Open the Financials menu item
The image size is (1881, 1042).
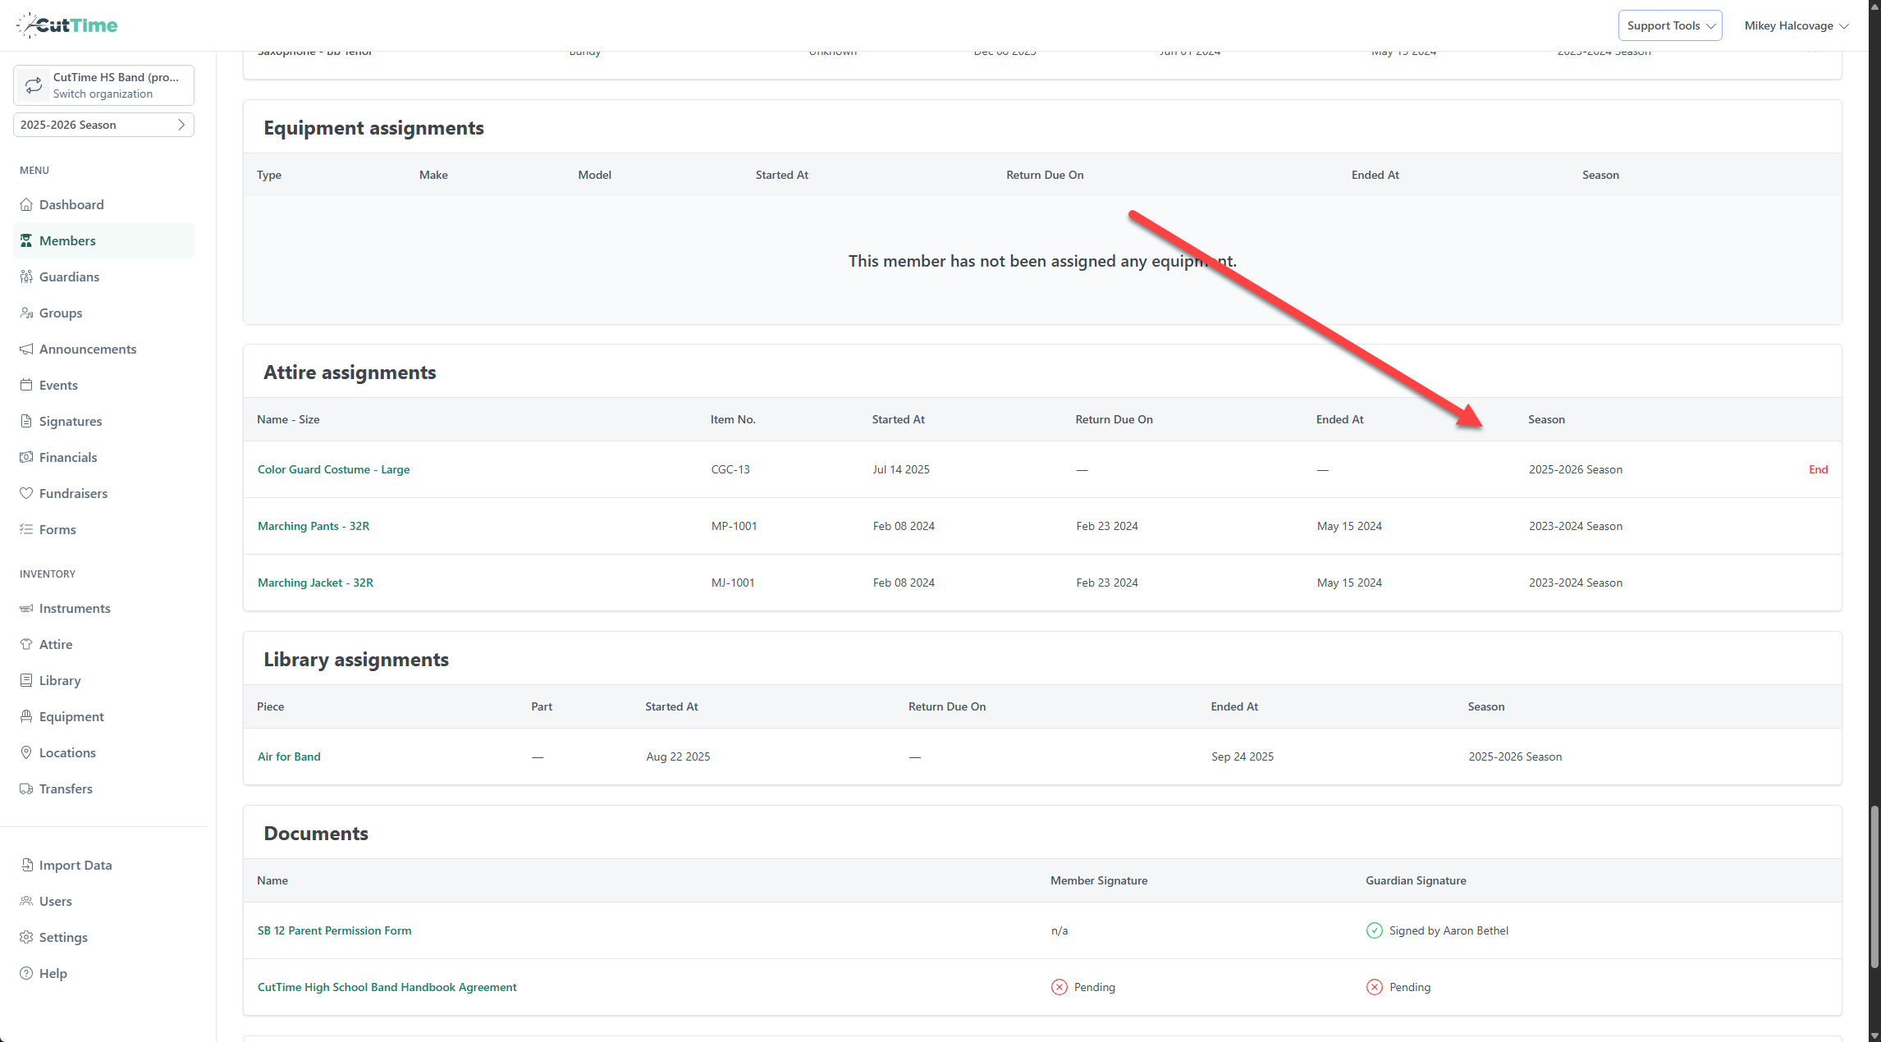pos(67,457)
